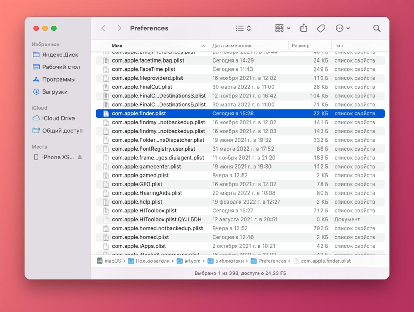Screen dimensions: 414x312
Task: Select iCloud Drive in the sidebar
Action: coord(58,118)
